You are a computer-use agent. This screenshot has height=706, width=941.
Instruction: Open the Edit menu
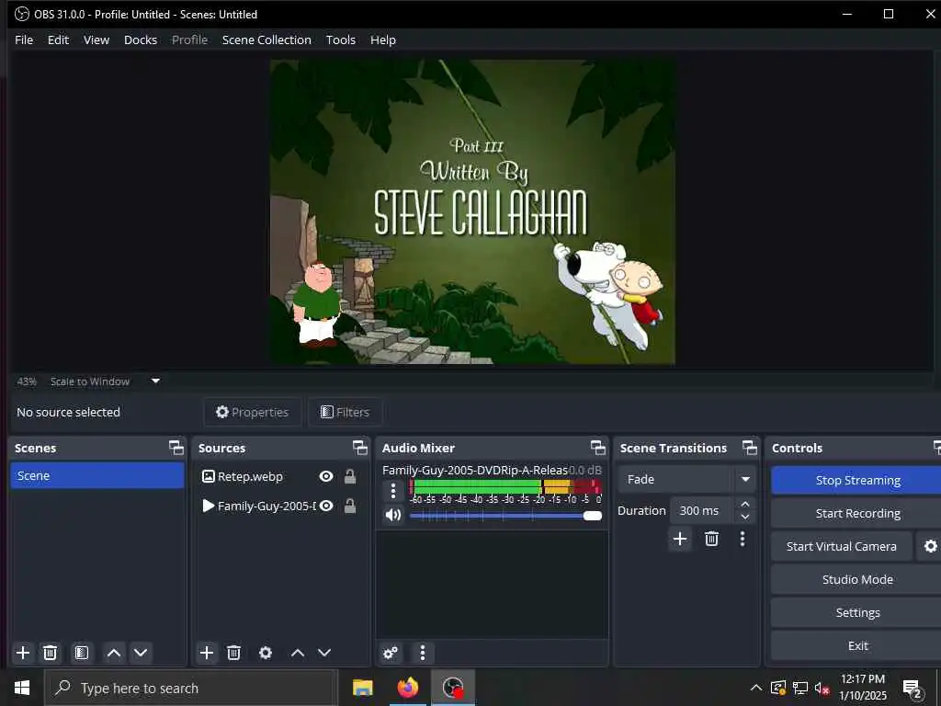(x=58, y=40)
